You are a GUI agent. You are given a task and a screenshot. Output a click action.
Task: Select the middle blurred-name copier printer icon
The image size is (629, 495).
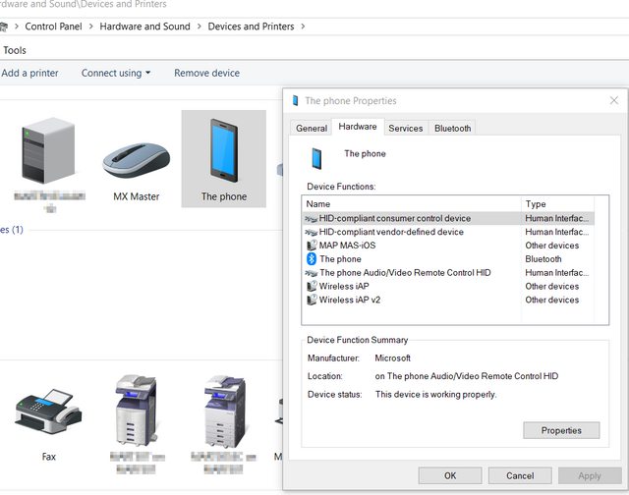pos(224,412)
